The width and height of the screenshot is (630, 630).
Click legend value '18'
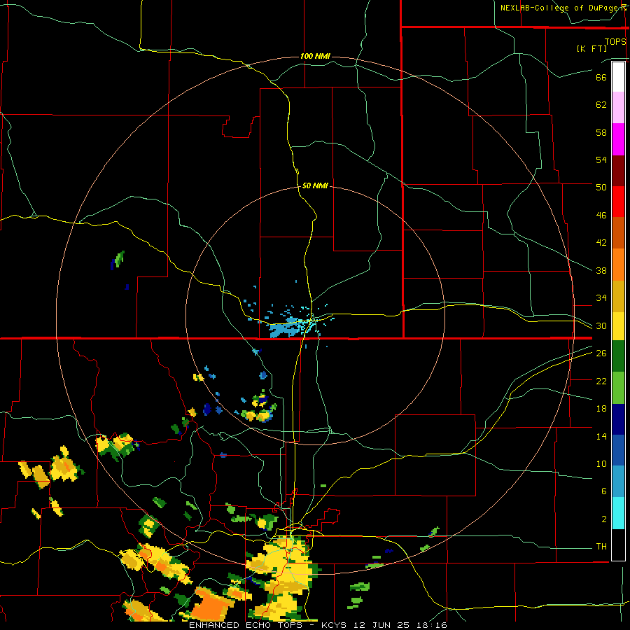click(x=601, y=409)
